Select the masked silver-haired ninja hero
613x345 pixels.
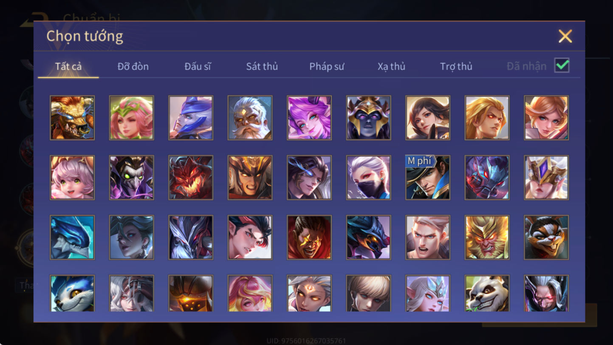point(368,178)
